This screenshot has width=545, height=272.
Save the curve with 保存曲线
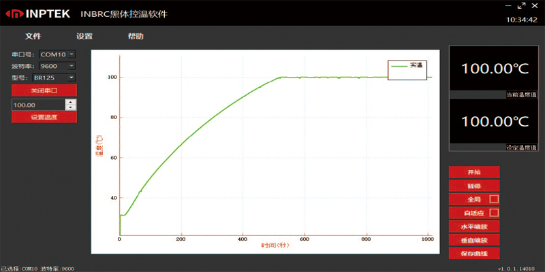474,254
